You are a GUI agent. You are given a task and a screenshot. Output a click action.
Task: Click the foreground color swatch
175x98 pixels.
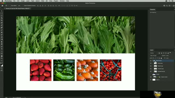click(1, 65)
